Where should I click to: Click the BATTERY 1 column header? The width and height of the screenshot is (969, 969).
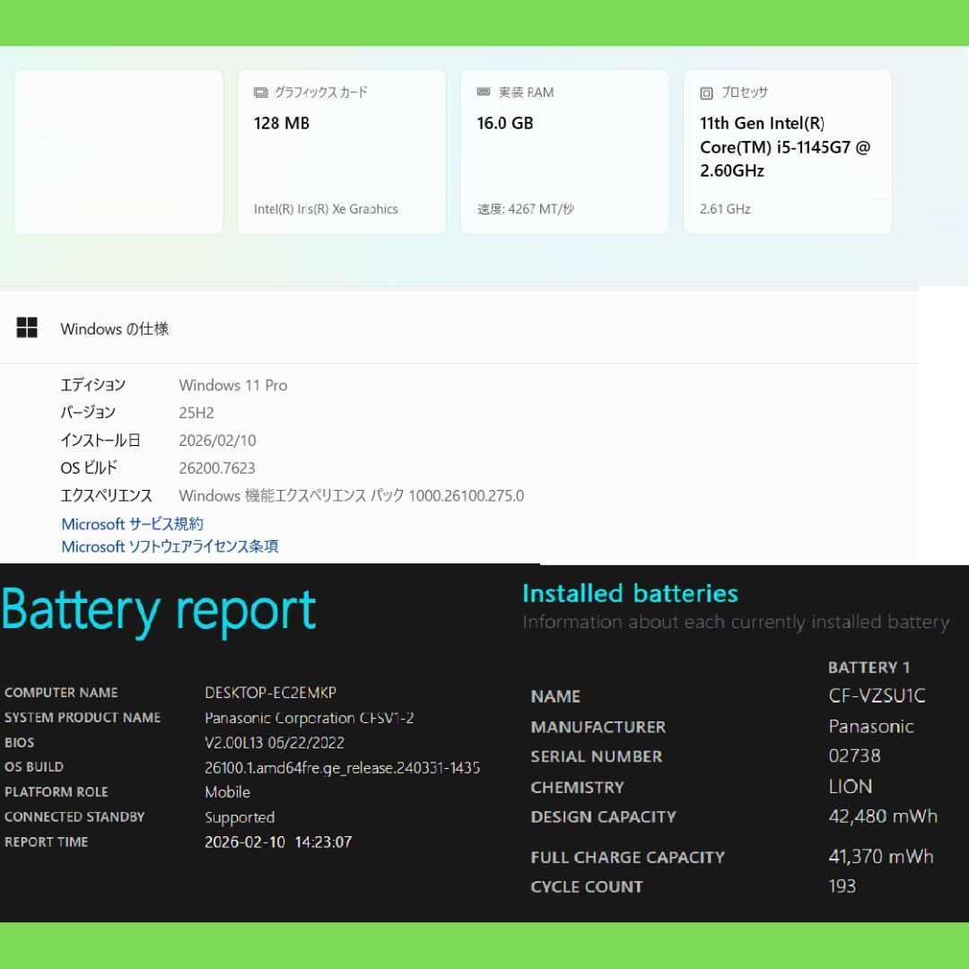[869, 668]
